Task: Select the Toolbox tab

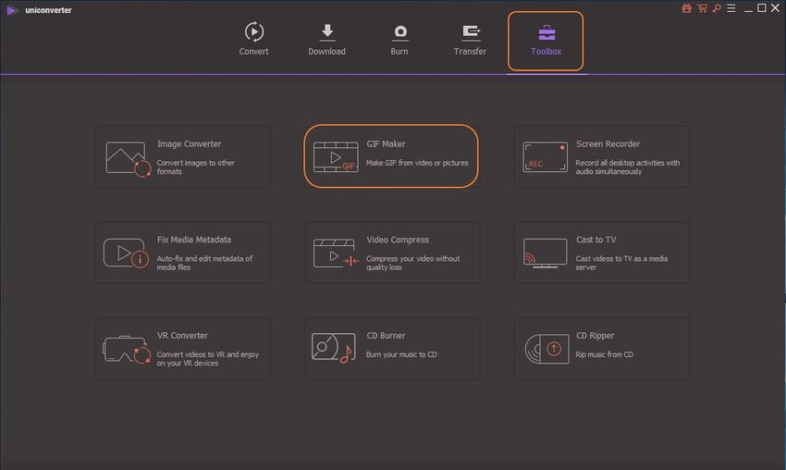Action: [x=546, y=41]
